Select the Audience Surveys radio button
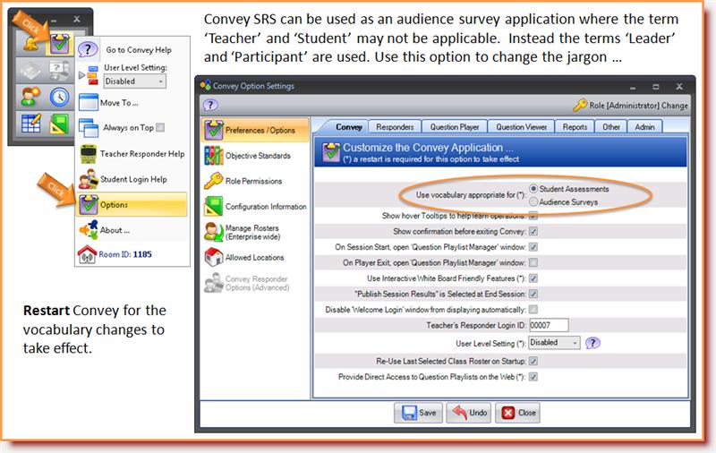Viewport: 716px width, 453px height. (533, 201)
